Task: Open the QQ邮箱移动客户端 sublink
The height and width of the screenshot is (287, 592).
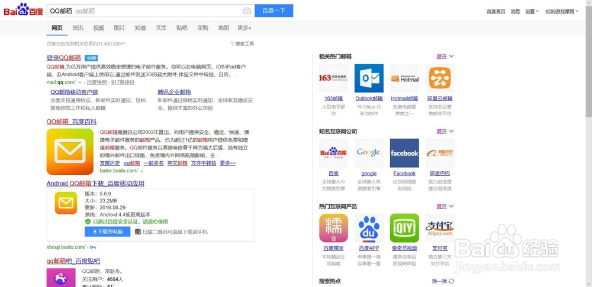Action: coord(74,92)
